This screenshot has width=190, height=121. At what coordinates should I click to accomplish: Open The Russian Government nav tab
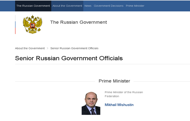[x=33, y=6]
